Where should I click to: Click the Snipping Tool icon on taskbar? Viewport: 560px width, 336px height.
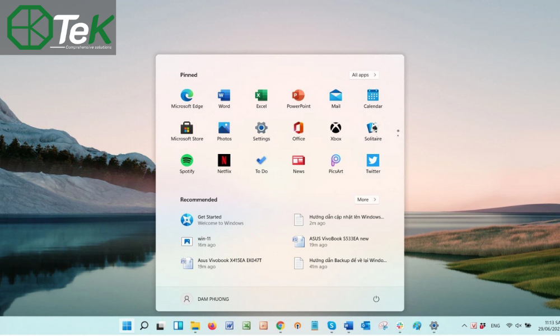(383, 325)
